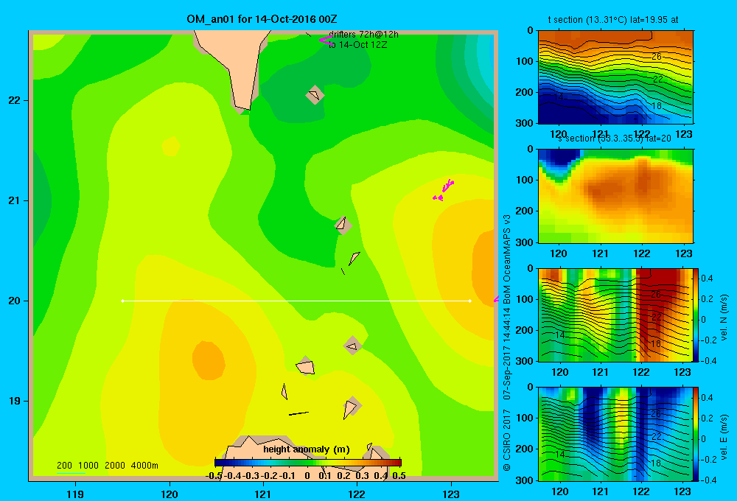Click the longitude label 119 on main map
Screen dimensions: 737x501
click(x=76, y=494)
